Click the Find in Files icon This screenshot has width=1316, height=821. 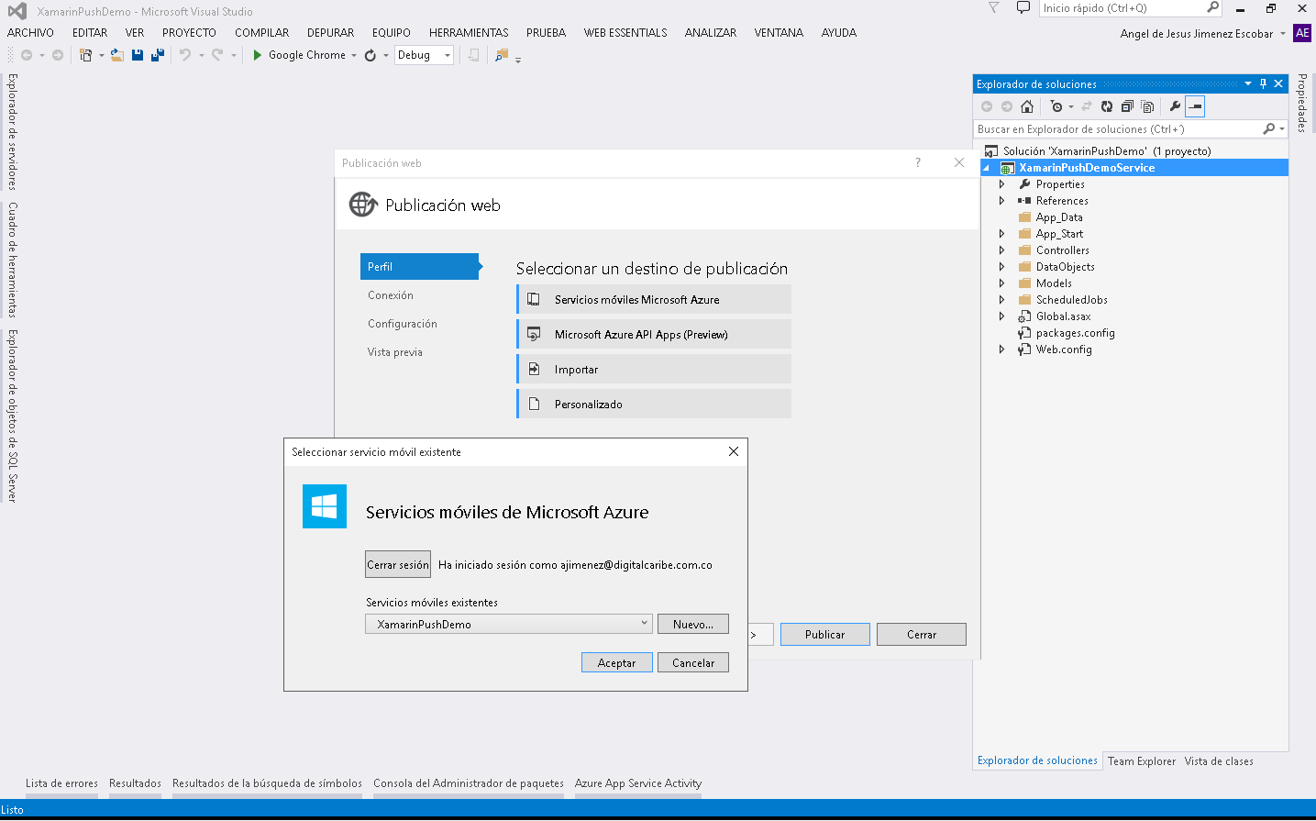501,55
